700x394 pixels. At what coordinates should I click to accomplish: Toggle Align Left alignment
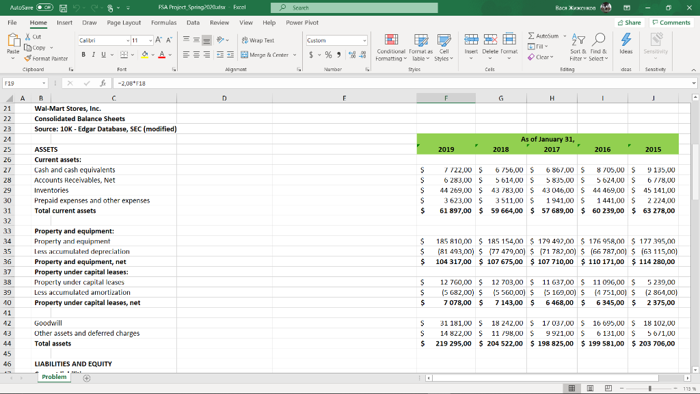coord(186,55)
